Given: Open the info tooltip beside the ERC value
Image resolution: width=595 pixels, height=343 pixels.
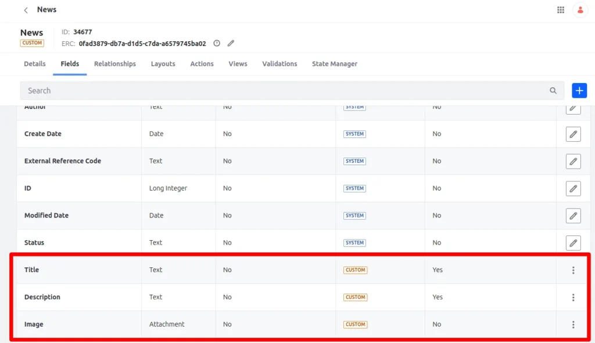Looking at the screenshot, I should pyautogui.click(x=217, y=43).
